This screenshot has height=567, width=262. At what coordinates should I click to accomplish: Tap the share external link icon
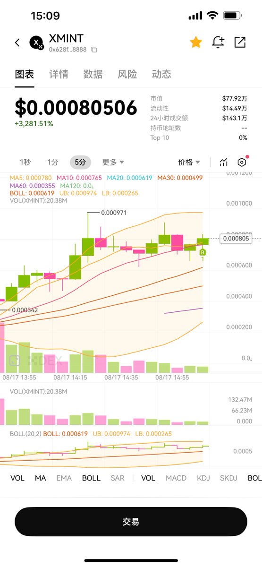tap(240, 42)
